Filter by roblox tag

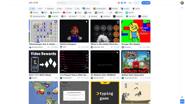tap(136, 9)
